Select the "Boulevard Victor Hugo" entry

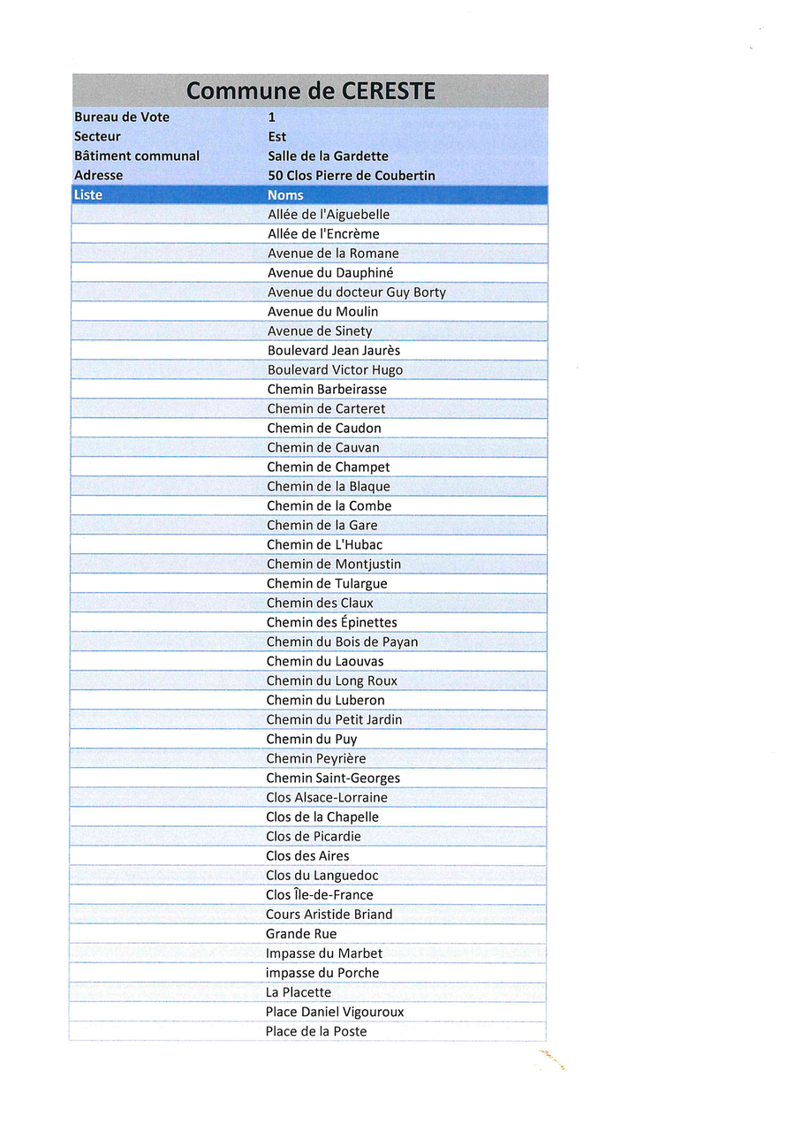[335, 370]
